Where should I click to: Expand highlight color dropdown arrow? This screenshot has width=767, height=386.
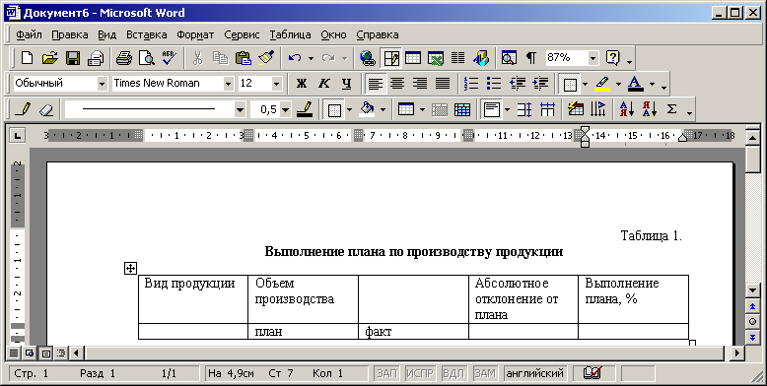pos(618,84)
